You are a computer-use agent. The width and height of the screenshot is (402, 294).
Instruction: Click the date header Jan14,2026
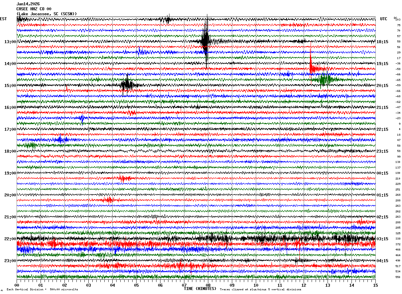tap(28, 4)
